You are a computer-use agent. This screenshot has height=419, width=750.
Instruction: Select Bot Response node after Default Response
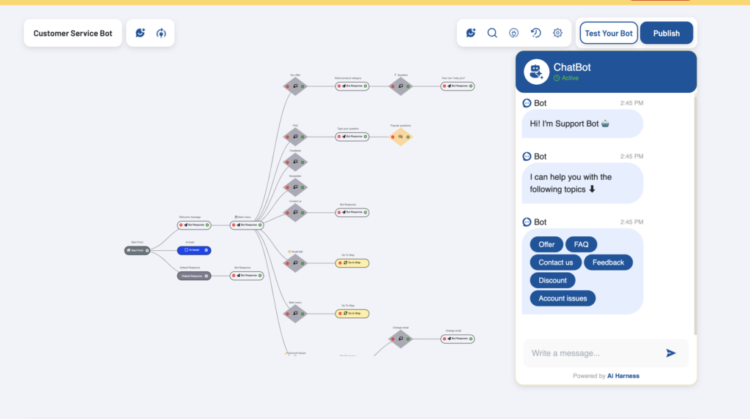pyautogui.click(x=247, y=276)
